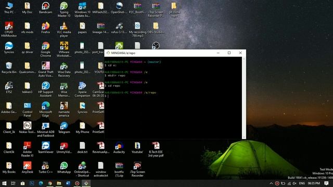Open the Recycle Bin

tap(9, 68)
